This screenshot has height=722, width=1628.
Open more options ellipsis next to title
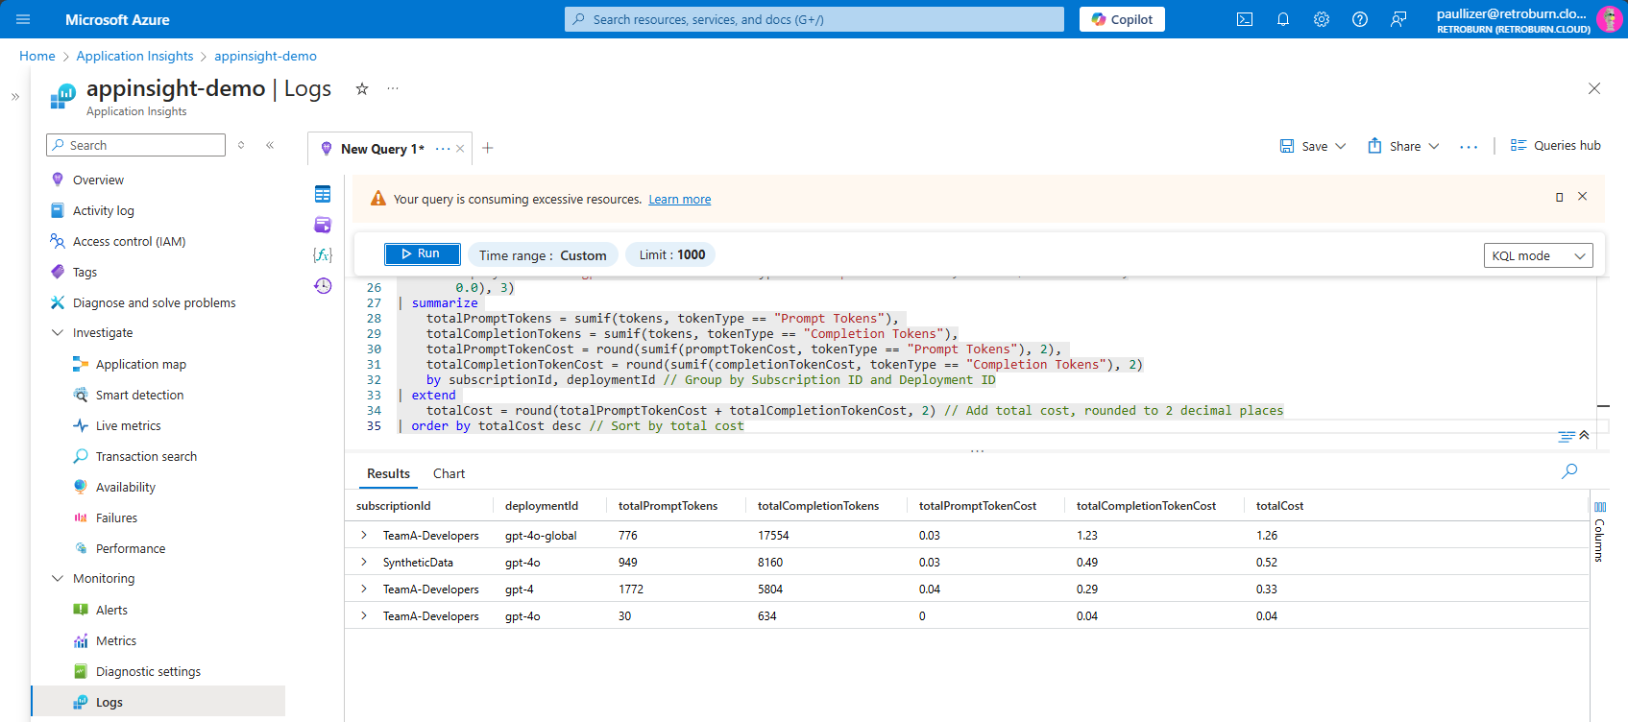[x=393, y=88]
